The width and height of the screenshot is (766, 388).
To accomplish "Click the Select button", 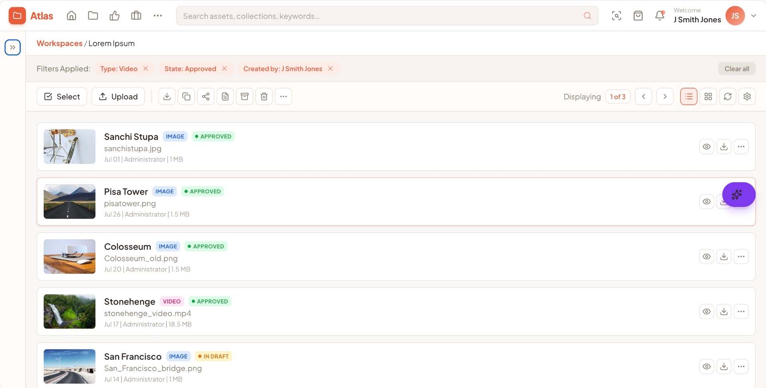I will (62, 97).
